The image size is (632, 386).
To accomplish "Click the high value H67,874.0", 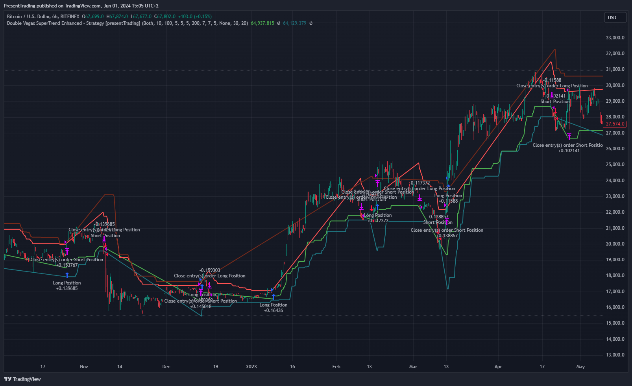I will (117, 17).
